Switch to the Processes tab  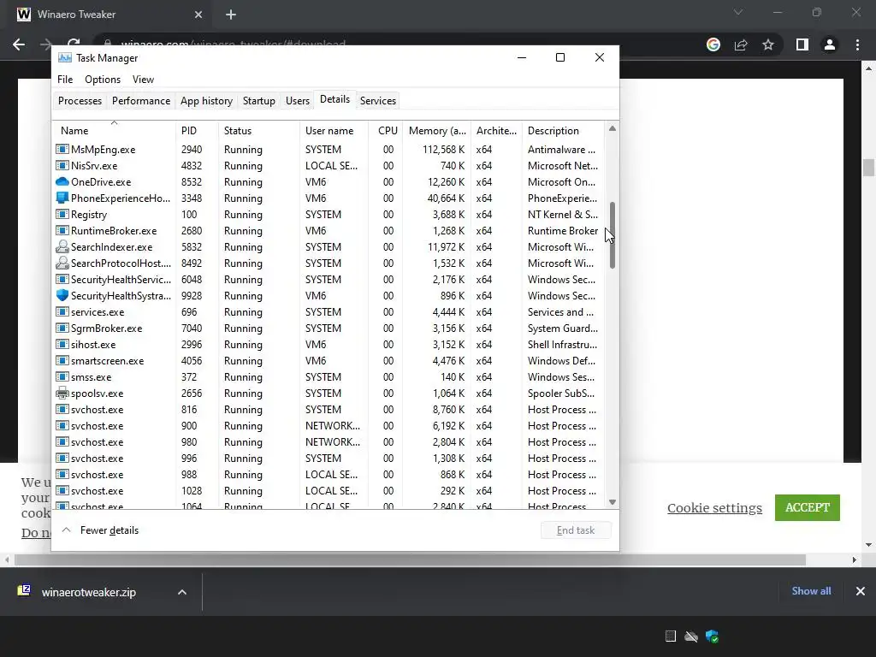80,101
